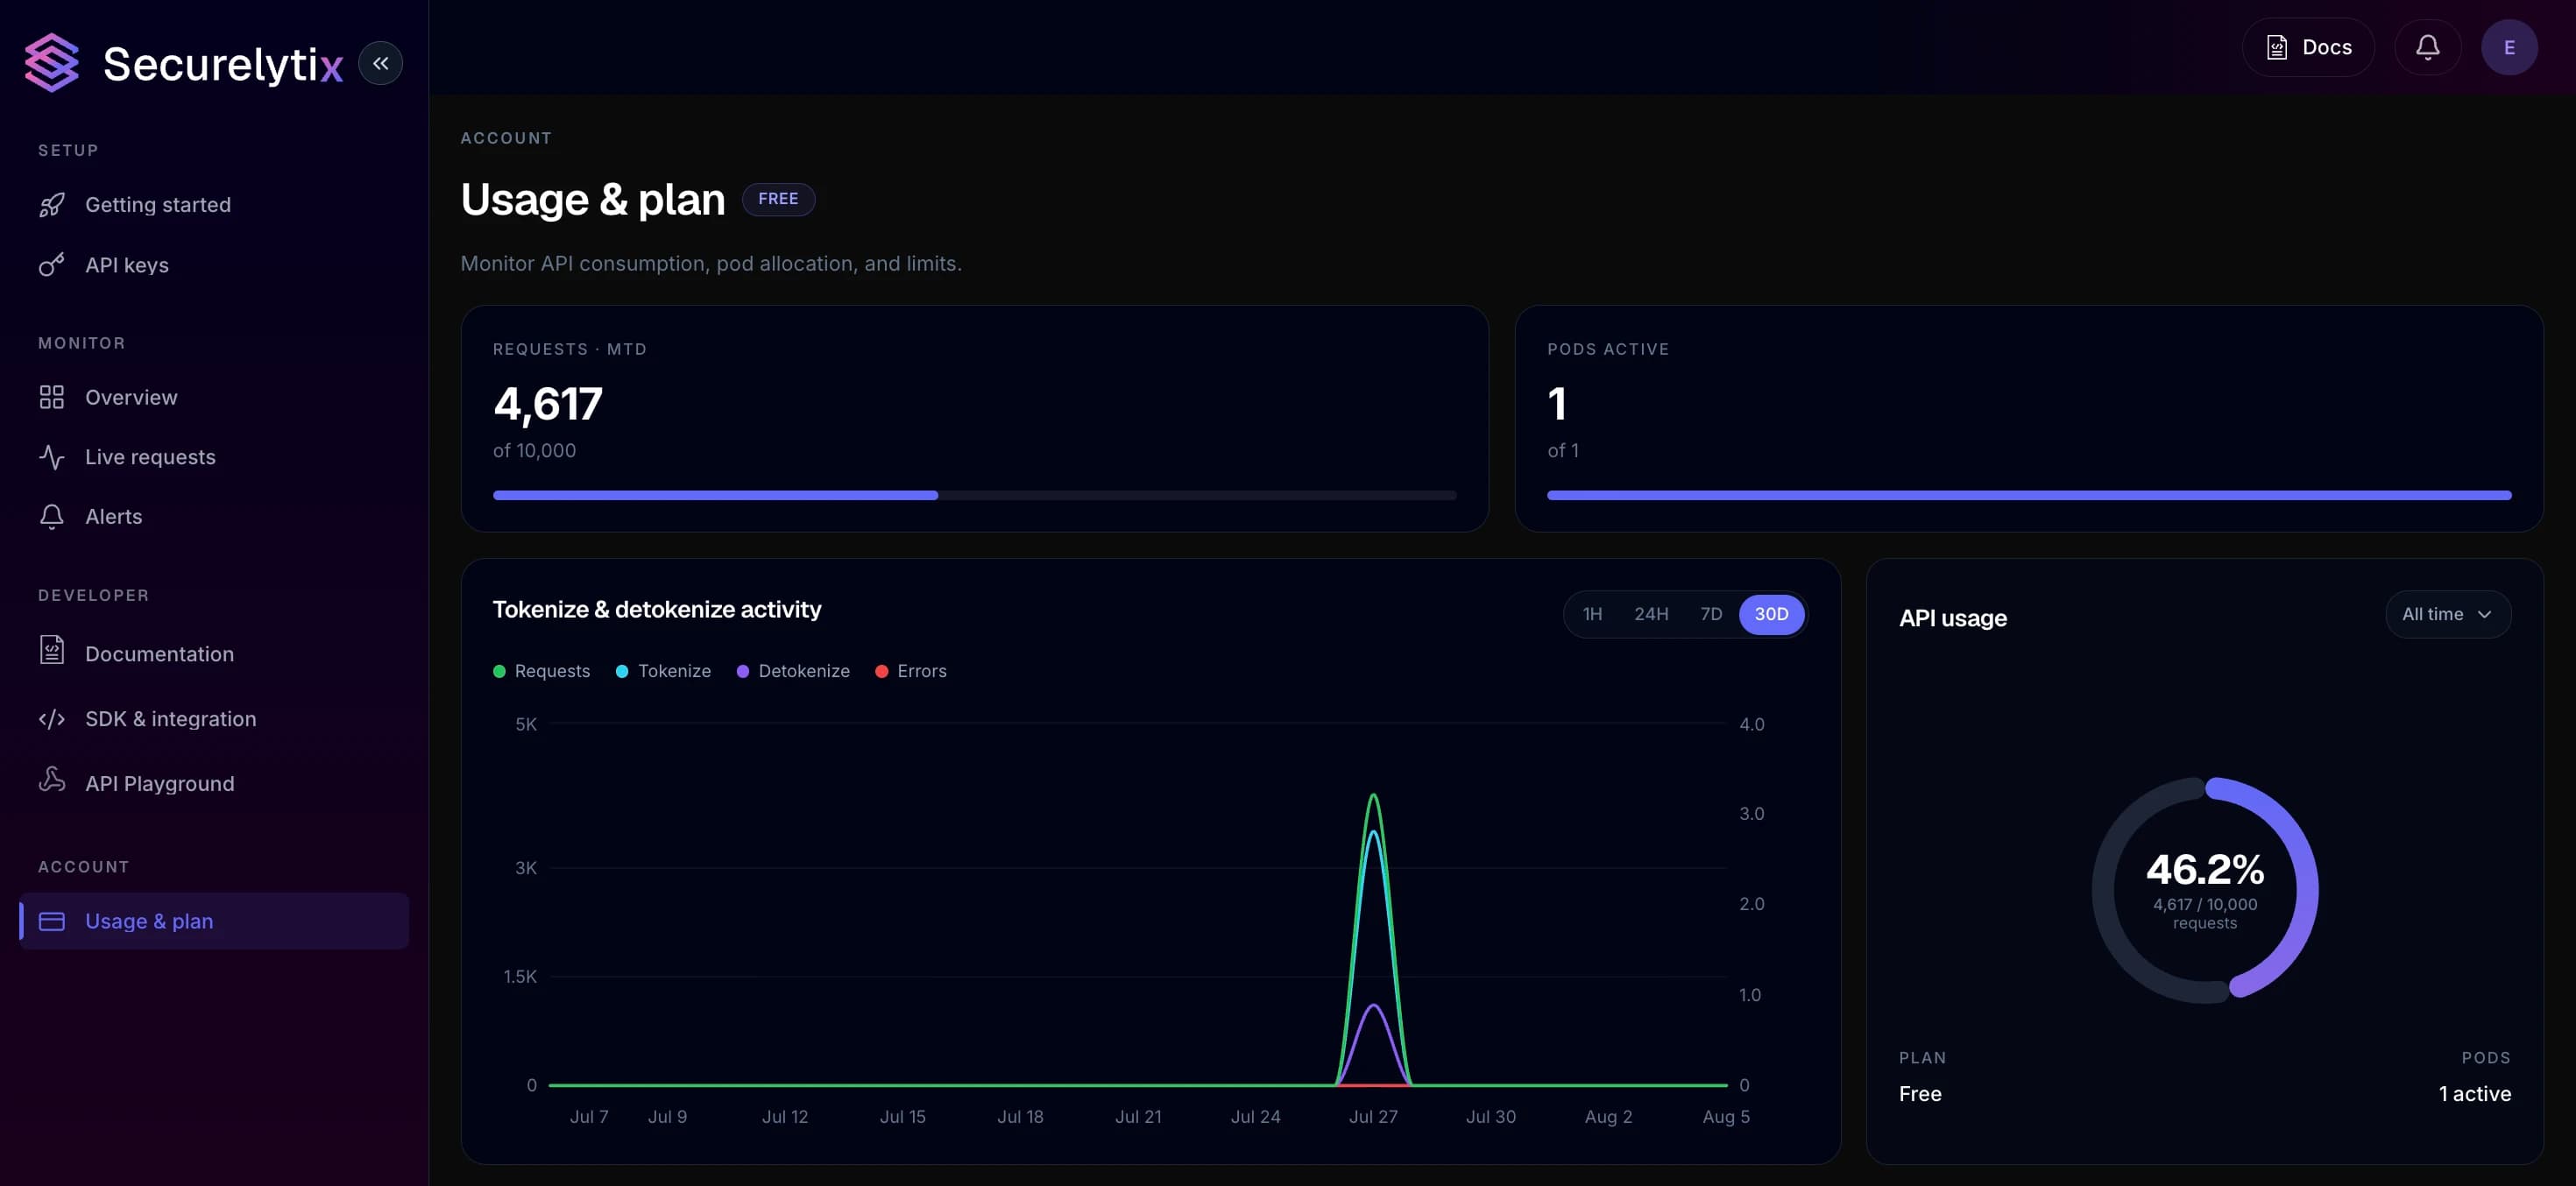The image size is (2576, 1186).
Task: Select the 1H time range
Action: [1592, 614]
